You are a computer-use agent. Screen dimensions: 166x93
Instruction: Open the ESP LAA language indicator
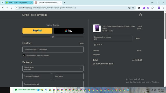[147, 90]
